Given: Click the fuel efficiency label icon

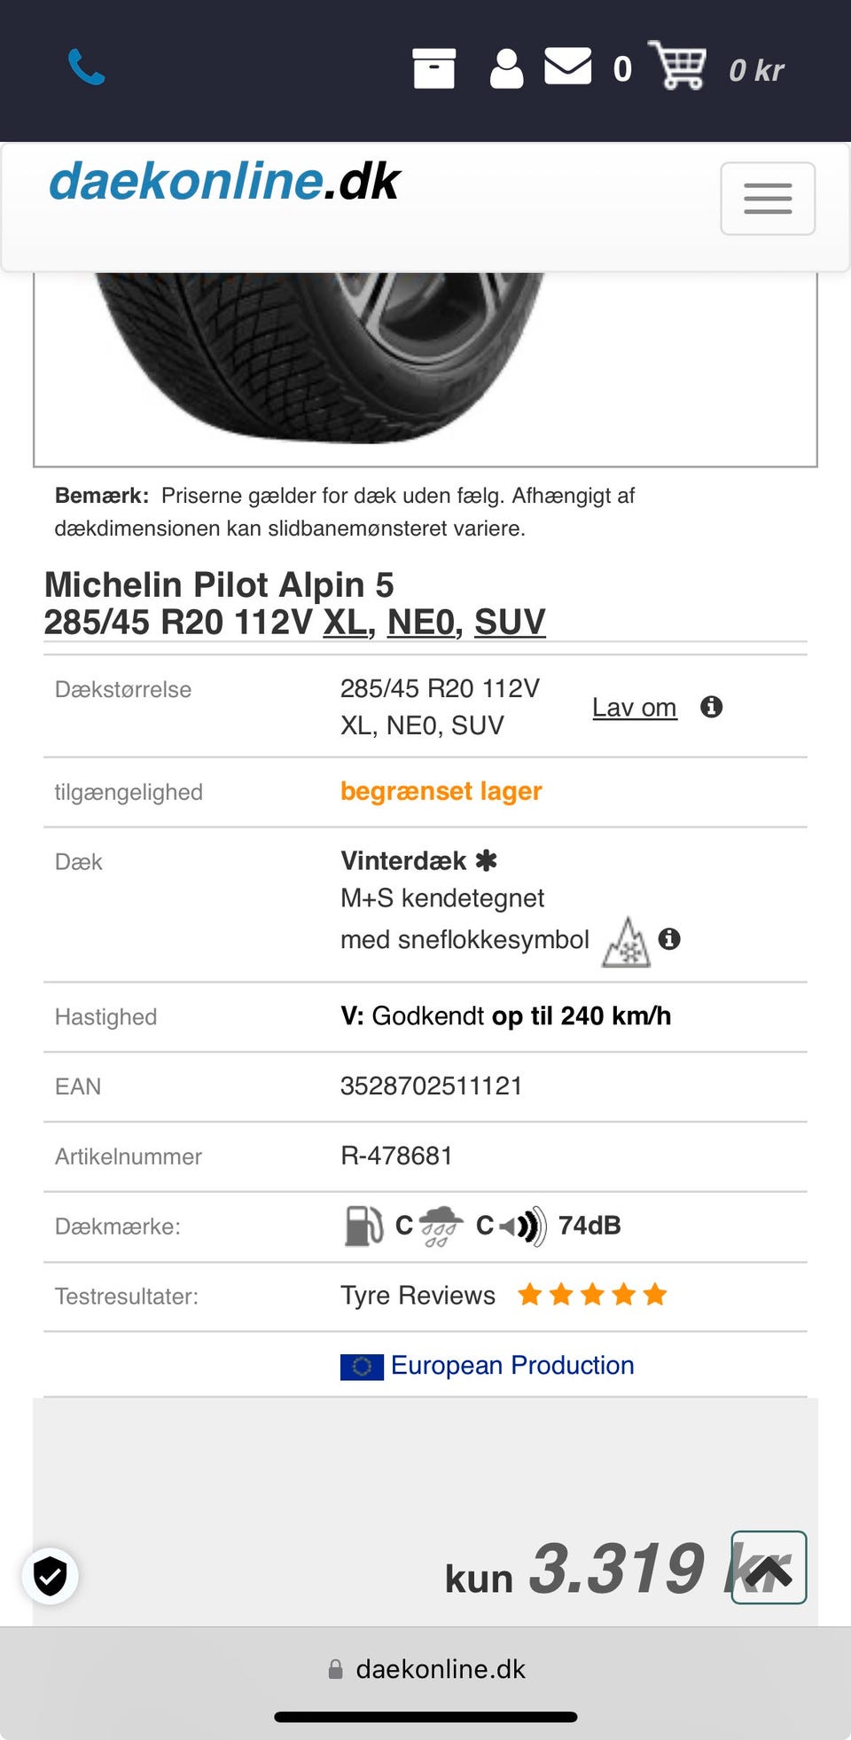Looking at the screenshot, I should pyautogui.click(x=363, y=1227).
